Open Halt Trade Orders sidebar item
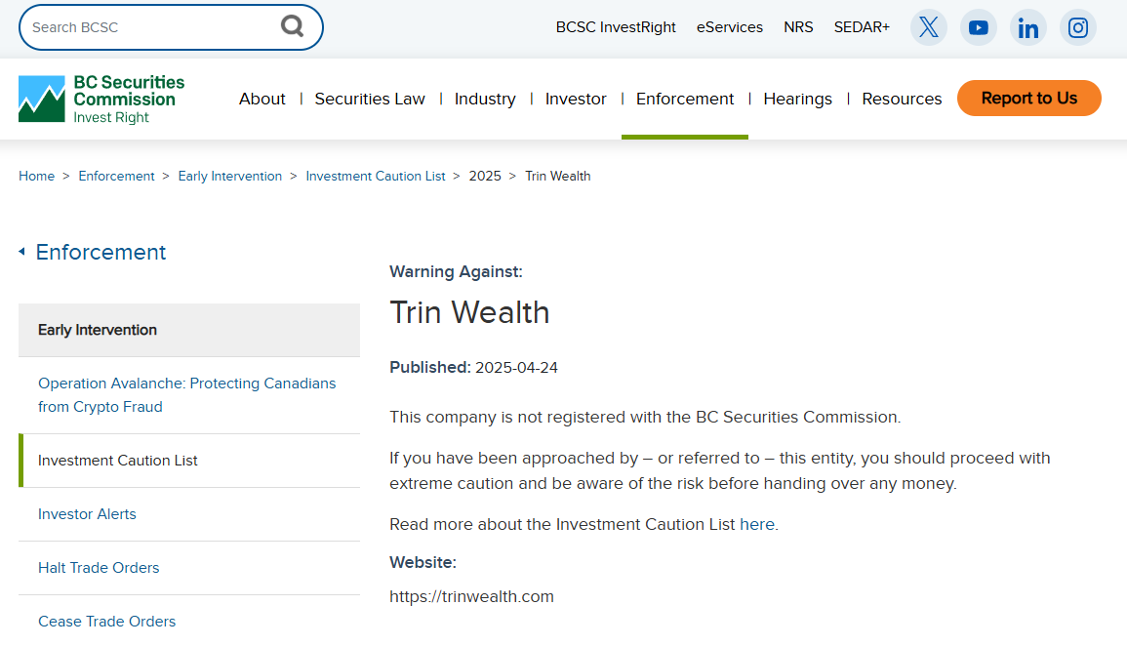The width and height of the screenshot is (1127, 646). pos(99,568)
